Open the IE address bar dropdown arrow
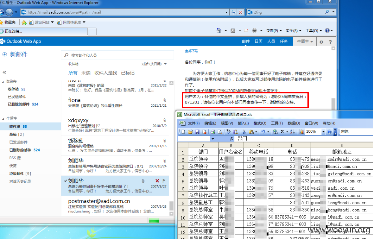 tap(226, 12)
